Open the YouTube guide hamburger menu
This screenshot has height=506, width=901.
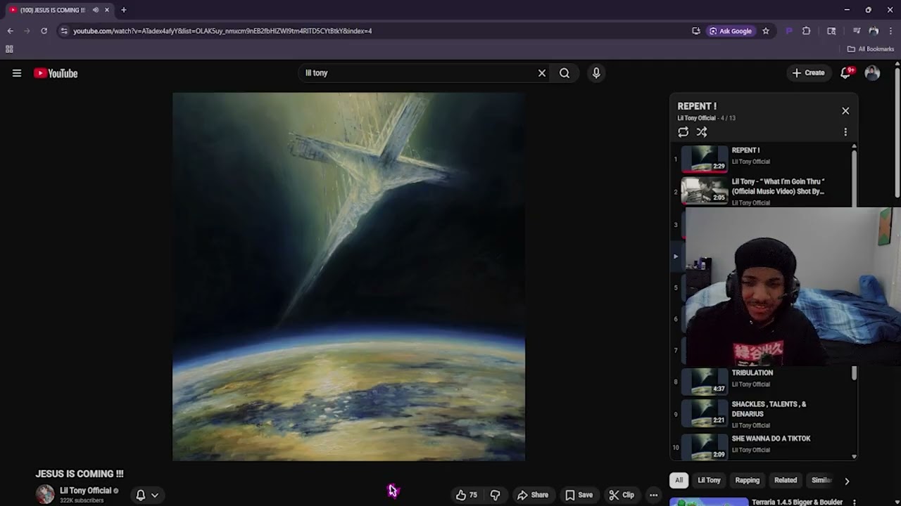click(17, 73)
